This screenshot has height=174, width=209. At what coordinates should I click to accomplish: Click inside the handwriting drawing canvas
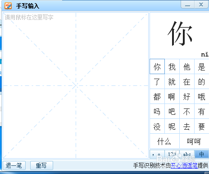[x=76, y=85]
